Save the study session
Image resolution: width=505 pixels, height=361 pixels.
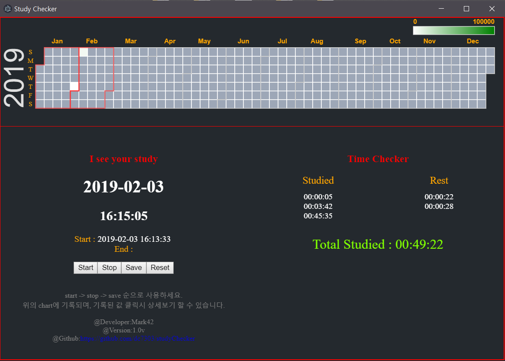pos(134,267)
